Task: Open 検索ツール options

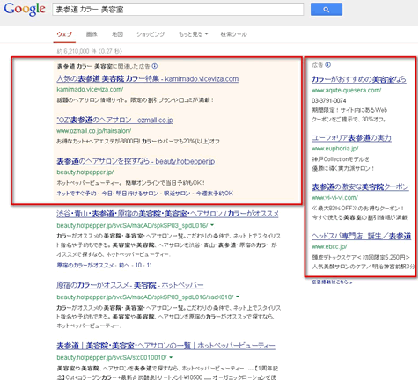Action: click(x=234, y=34)
